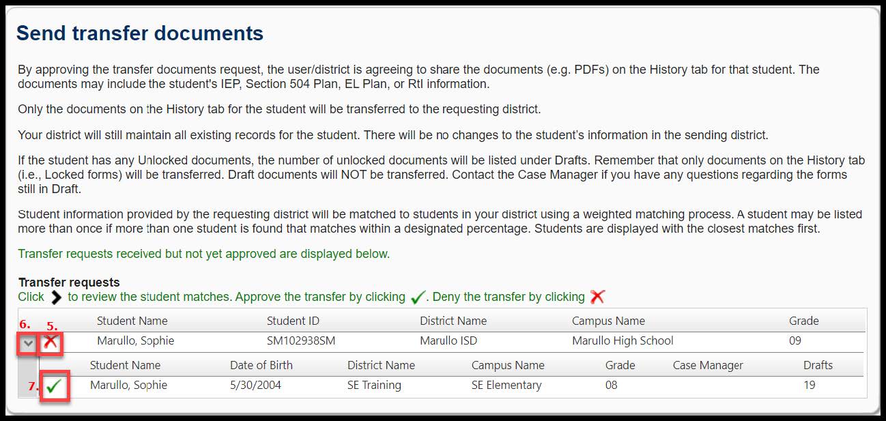The width and height of the screenshot is (886, 421).
Task: Click the Marullo High School campus cell
Action: [x=623, y=340]
